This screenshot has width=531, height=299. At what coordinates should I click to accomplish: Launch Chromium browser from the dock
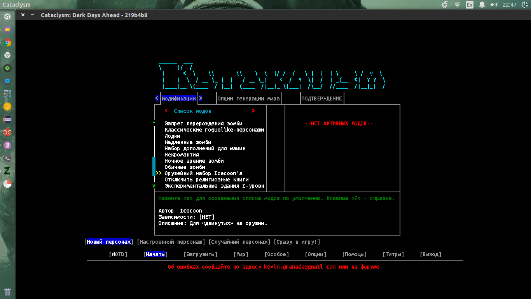tap(7, 55)
